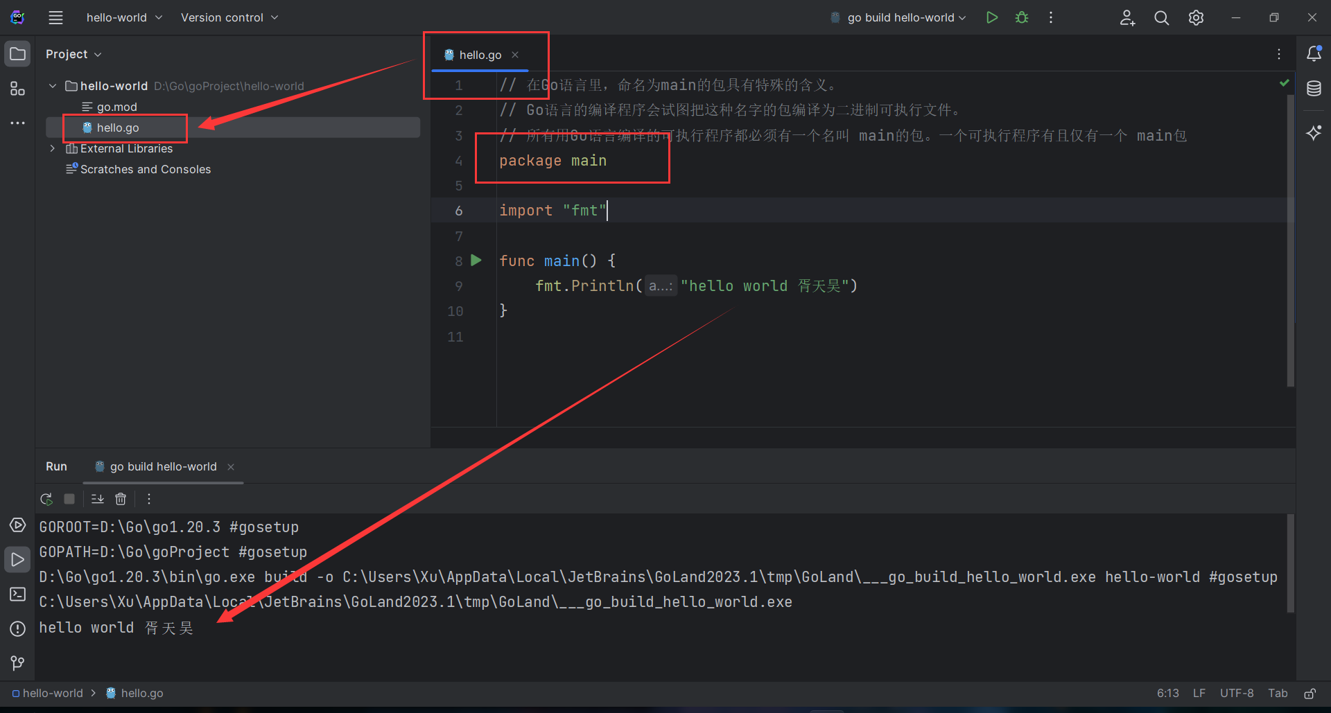The image size is (1331, 713).
Task: Place cursor on package main line
Action: pyautogui.click(x=553, y=161)
